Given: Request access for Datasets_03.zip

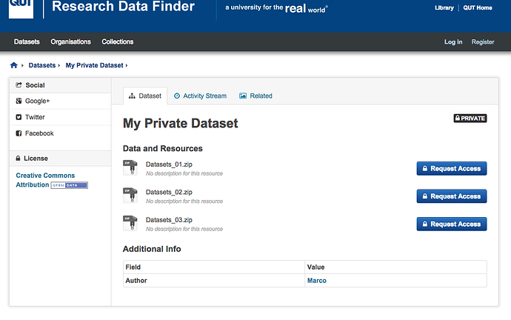Looking at the screenshot, I should click(x=451, y=224).
